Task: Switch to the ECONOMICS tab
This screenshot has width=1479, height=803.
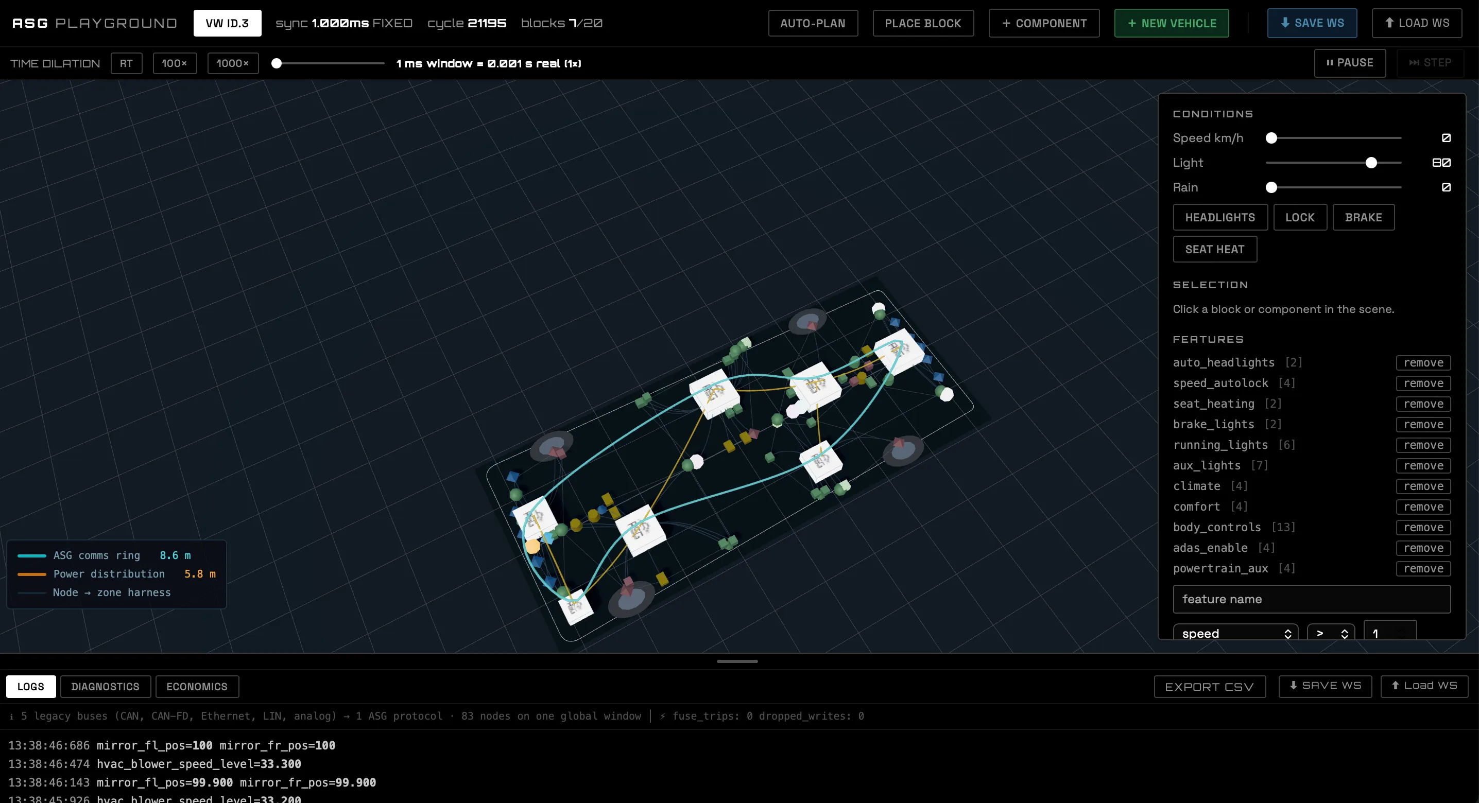Action: click(197, 687)
